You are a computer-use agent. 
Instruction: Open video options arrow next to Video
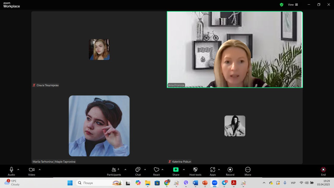40,169
